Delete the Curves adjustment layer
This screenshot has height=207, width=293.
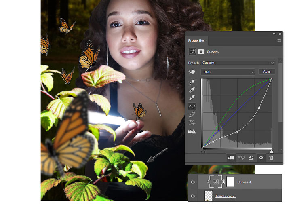click(x=271, y=158)
